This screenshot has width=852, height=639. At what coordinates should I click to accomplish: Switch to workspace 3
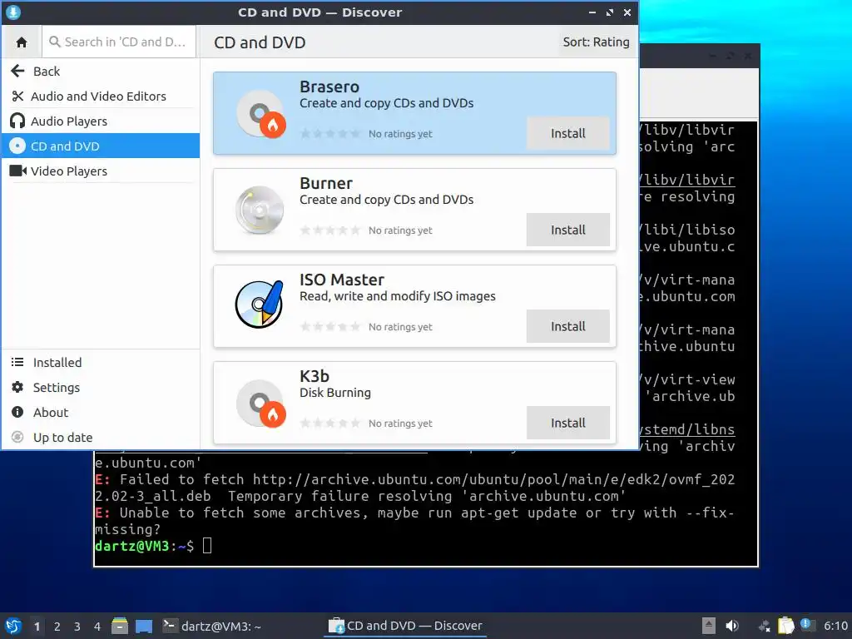(77, 627)
